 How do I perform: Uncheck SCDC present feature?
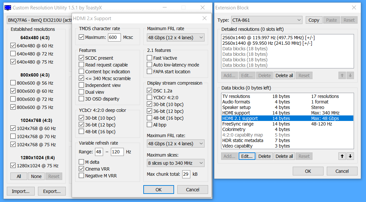[81, 58]
